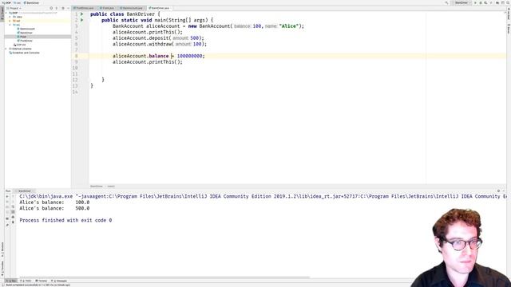Toggle scroll to end in the console toolbar
The height and width of the screenshot is (287, 511).
point(13,212)
